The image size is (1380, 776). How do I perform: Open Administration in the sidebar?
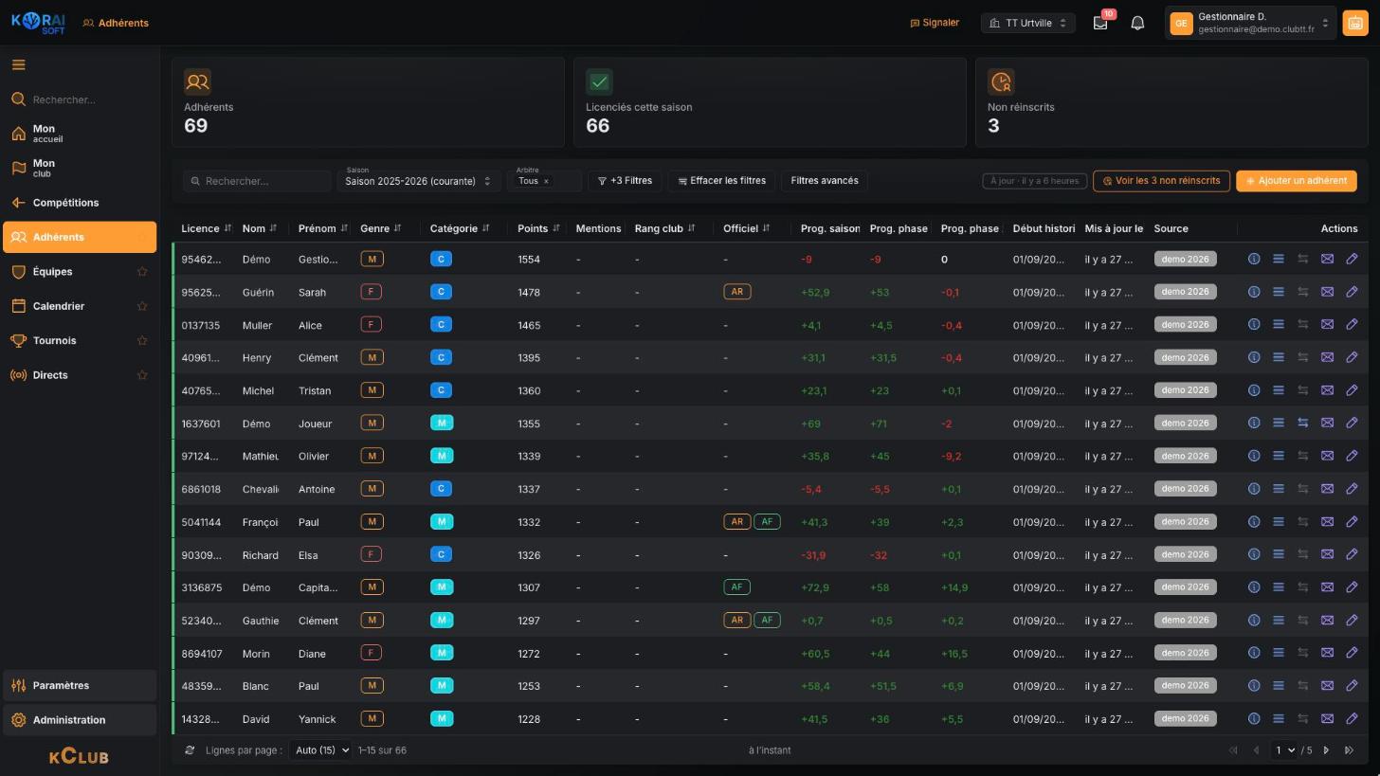pos(80,720)
